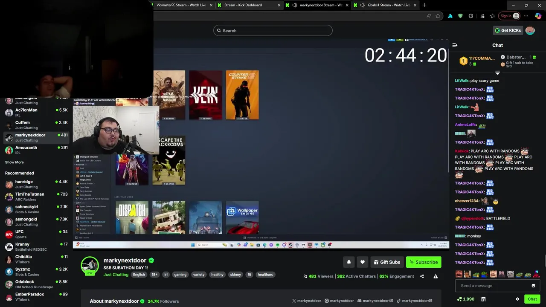Viewport: 546px width, 307px height.
Task: Open the markynxtdoor X profile link
Action: [306, 301]
